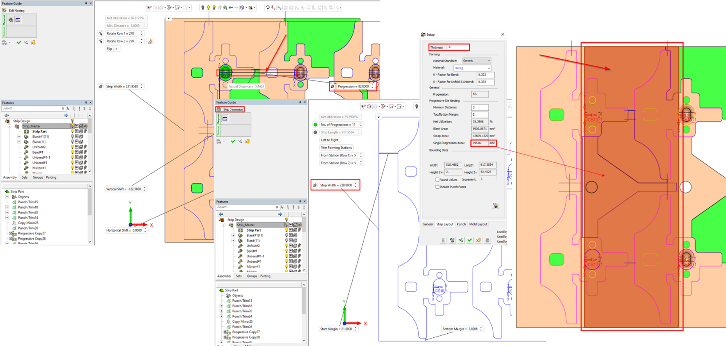726x346 pixels.
Task: Click green OK checkmark in Edit Nesting guide
Action: pos(18,43)
